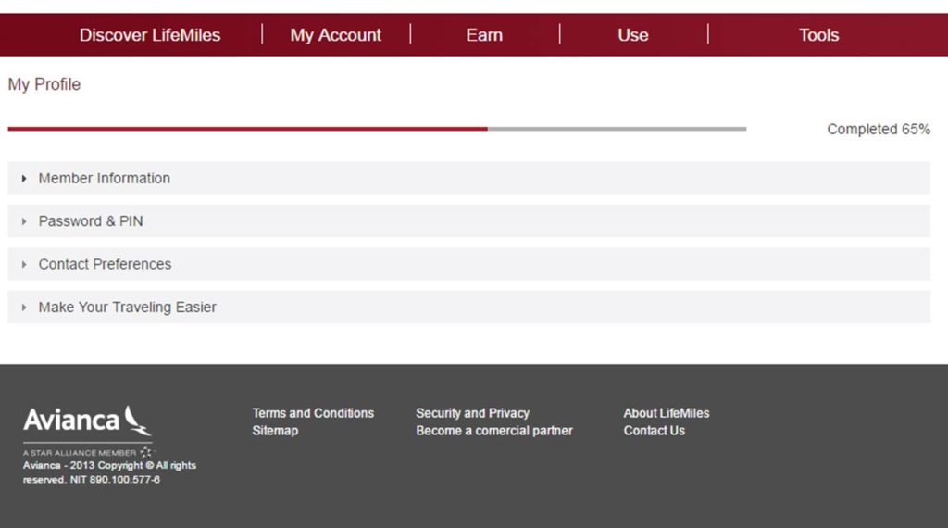Open the Sitemap link
The width and height of the screenshot is (948, 528).
pyautogui.click(x=275, y=431)
